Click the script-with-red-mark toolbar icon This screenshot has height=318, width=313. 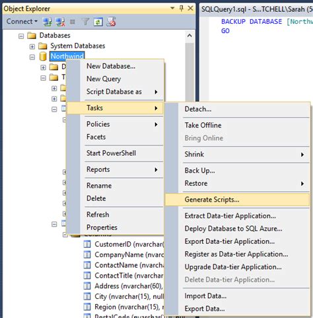pos(111,22)
